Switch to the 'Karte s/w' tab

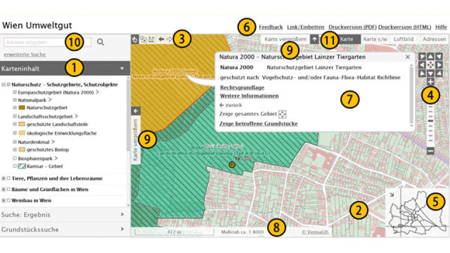[374, 39]
